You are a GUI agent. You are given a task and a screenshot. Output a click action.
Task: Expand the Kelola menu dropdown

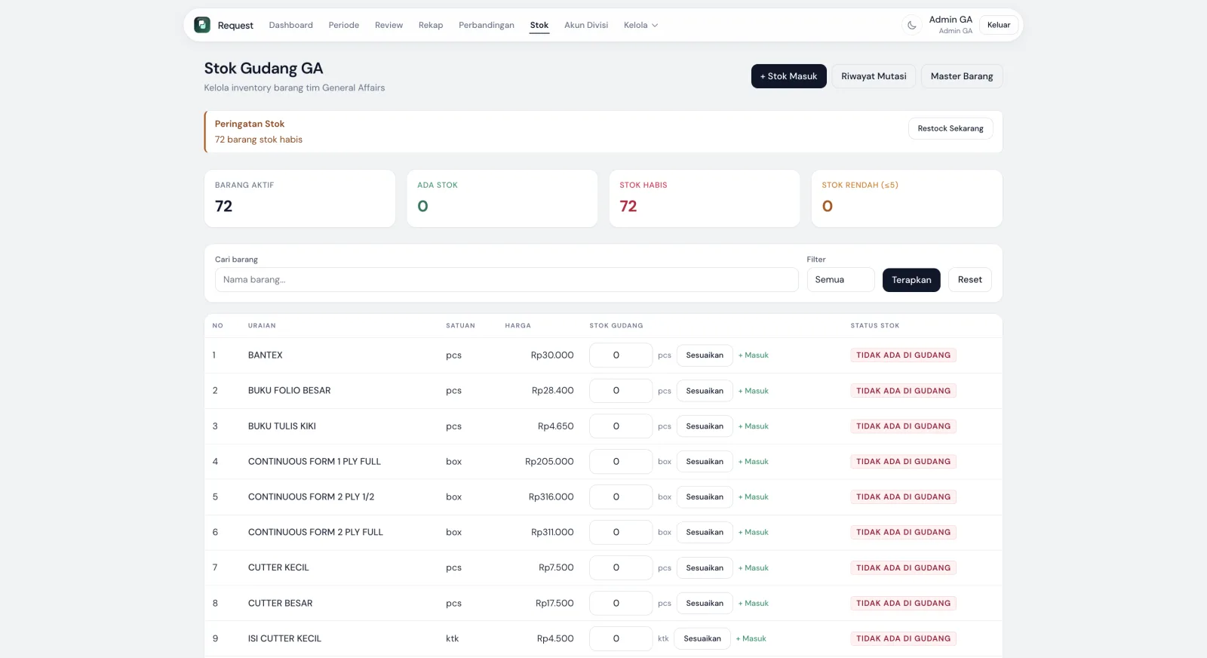pos(641,25)
